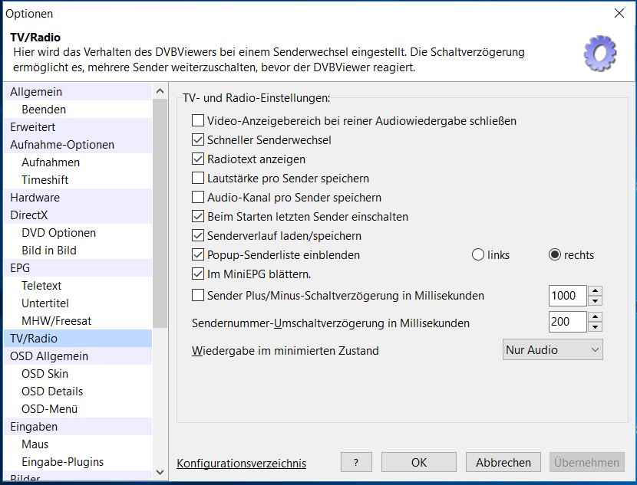Decrease Sendernummer delay with down arrow
Image resolution: width=637 pixels, height=485 pixels.
click(x=596, y=327)
